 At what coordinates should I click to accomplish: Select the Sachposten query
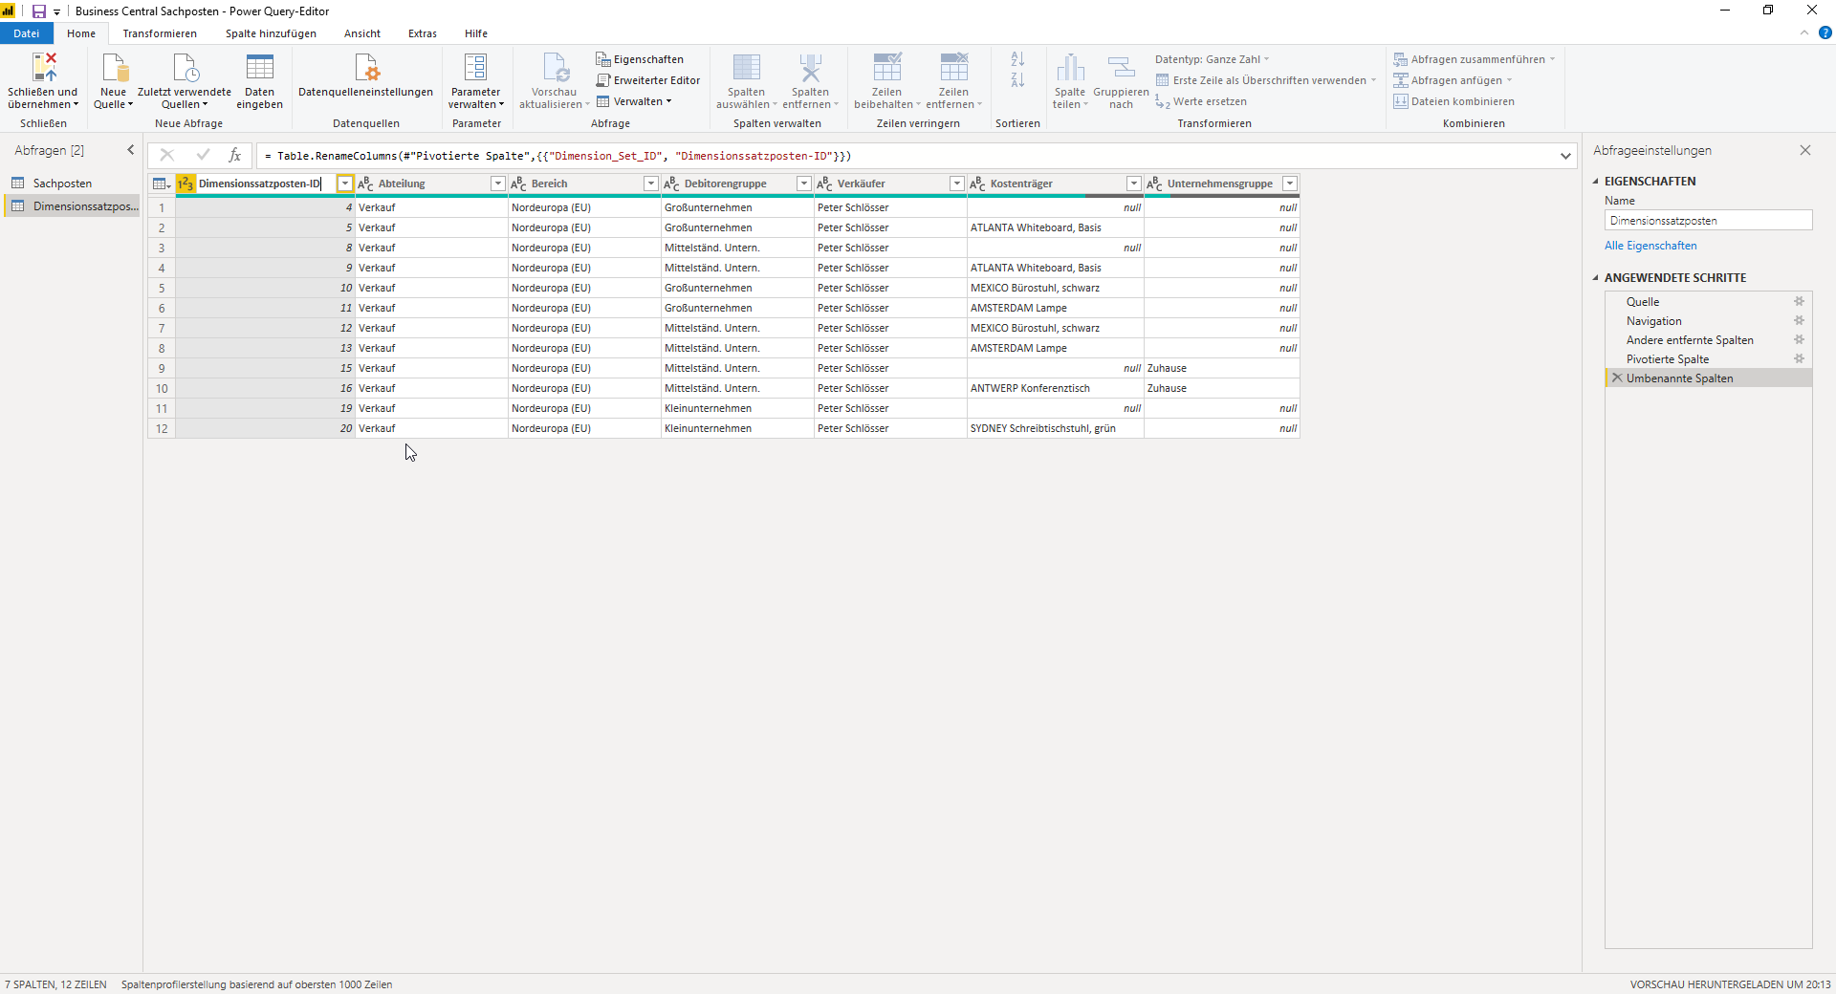click(62, 184)
